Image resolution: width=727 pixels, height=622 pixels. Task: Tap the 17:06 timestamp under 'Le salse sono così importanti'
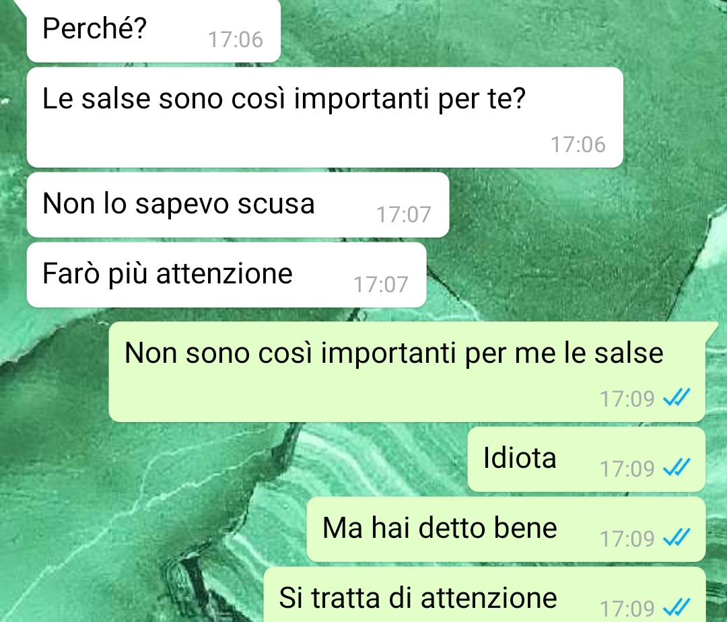click(578, 145)
